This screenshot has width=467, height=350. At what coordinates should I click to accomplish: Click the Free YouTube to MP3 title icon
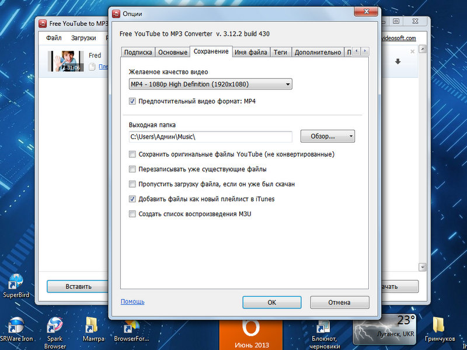(43, 23)
